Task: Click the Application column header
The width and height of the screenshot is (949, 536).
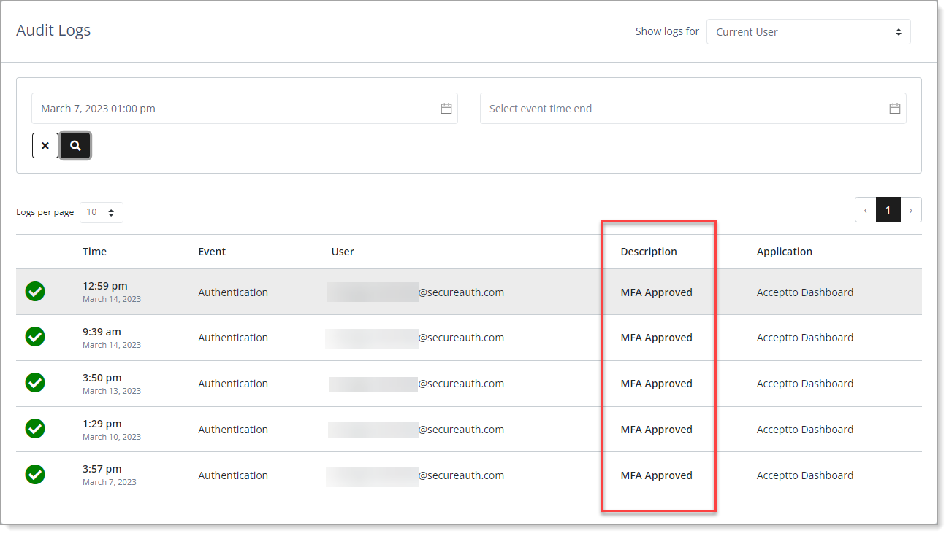Action: click(x=785, y=252)
